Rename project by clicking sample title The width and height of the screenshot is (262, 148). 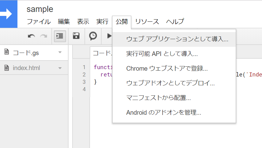coord(40,9)
